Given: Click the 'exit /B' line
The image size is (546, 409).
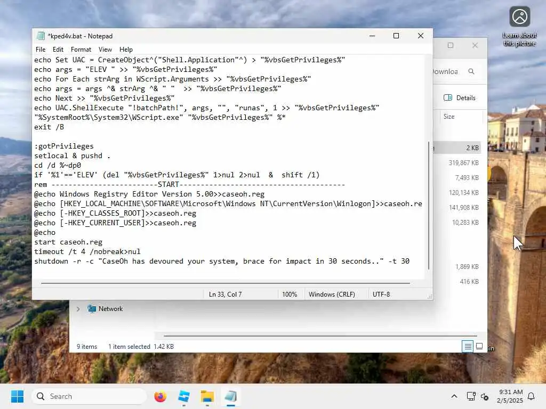Looking at the screenshot, I should click(x=49, y=127).
